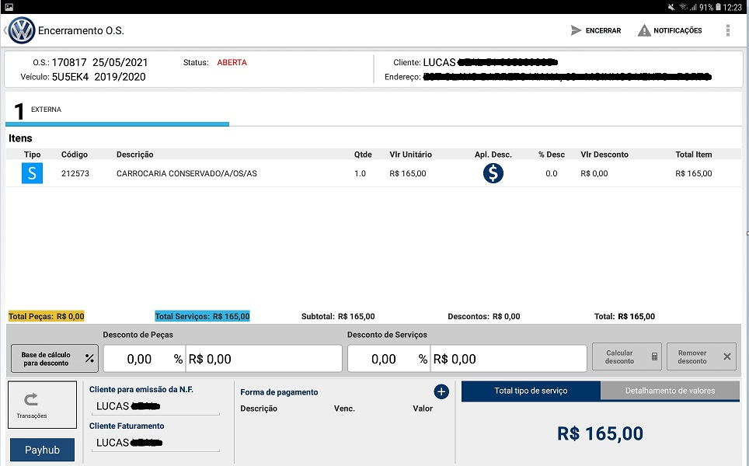
Task: Click the Total Peças: R$ 0,00 label
Action: tap(47, 316)
